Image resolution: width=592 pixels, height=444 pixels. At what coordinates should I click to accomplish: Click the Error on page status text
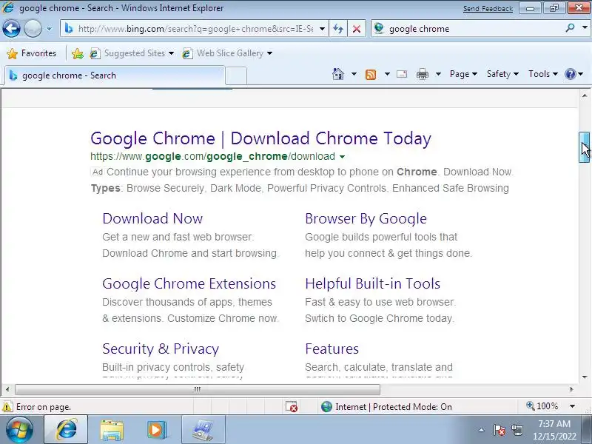[44, 407]
